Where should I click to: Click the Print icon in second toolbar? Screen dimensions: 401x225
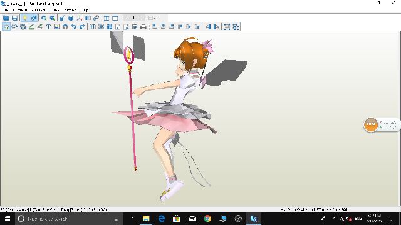point(143,26)
